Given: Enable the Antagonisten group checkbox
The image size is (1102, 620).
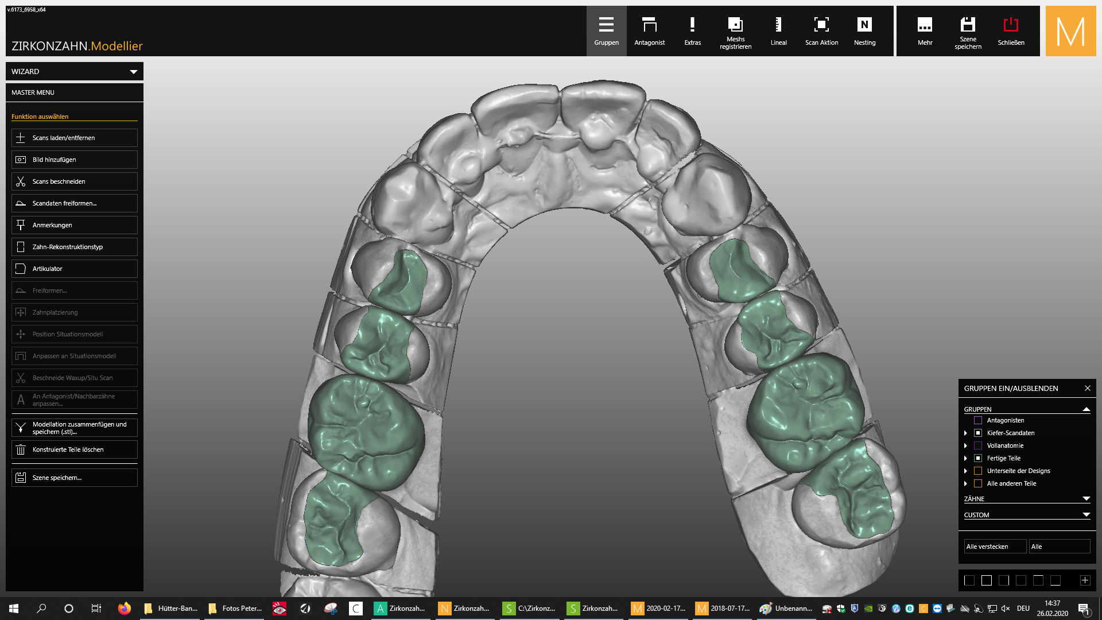Looking at the screenshot, I should point(978,420).
